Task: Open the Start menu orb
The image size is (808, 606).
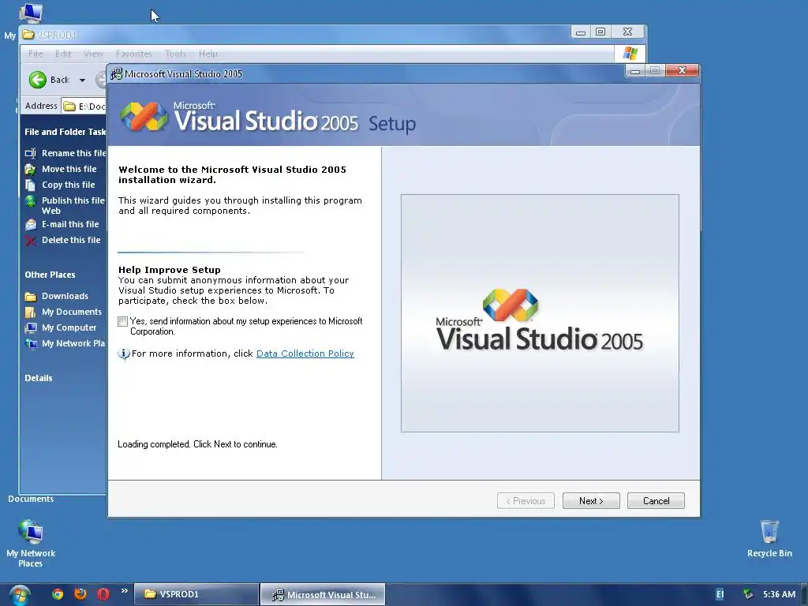Action: point(20,595)
